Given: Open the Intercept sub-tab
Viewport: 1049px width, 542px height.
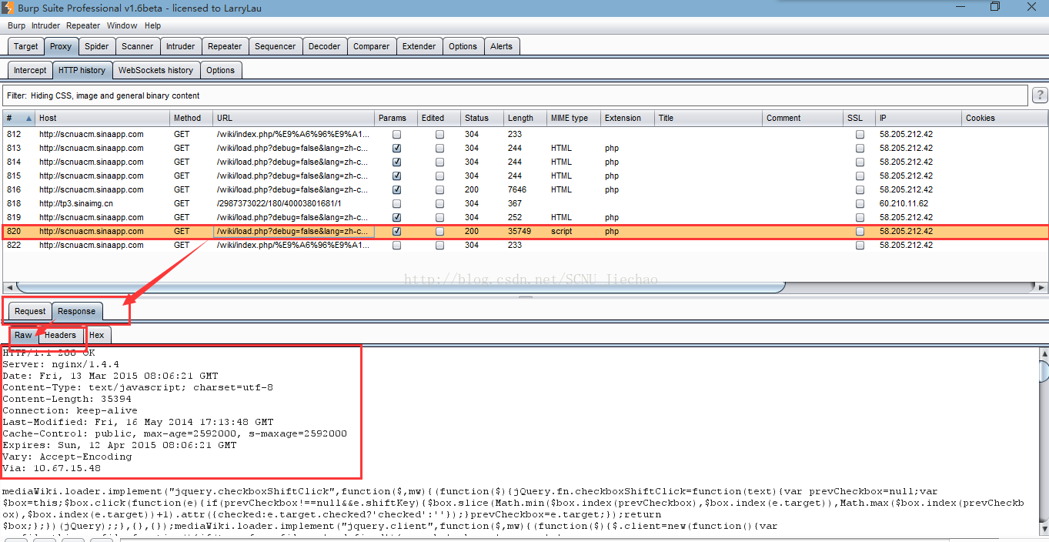Looking at the screenshot, I should pyautogui.click(x=30, y=70).
